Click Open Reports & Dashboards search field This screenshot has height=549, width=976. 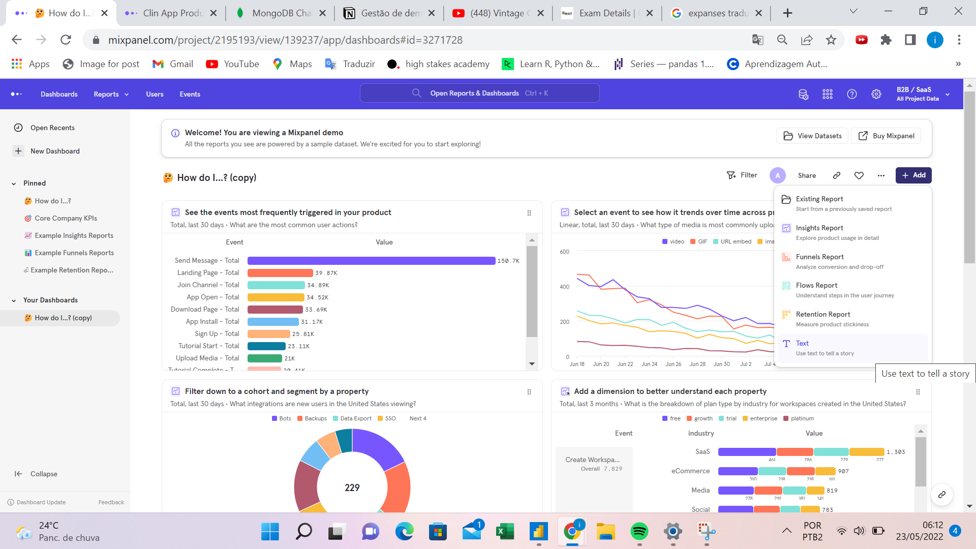480,93
